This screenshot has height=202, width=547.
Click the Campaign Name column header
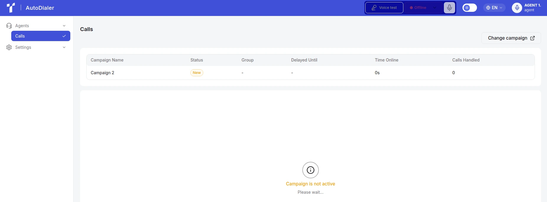[x=107, y=60]
